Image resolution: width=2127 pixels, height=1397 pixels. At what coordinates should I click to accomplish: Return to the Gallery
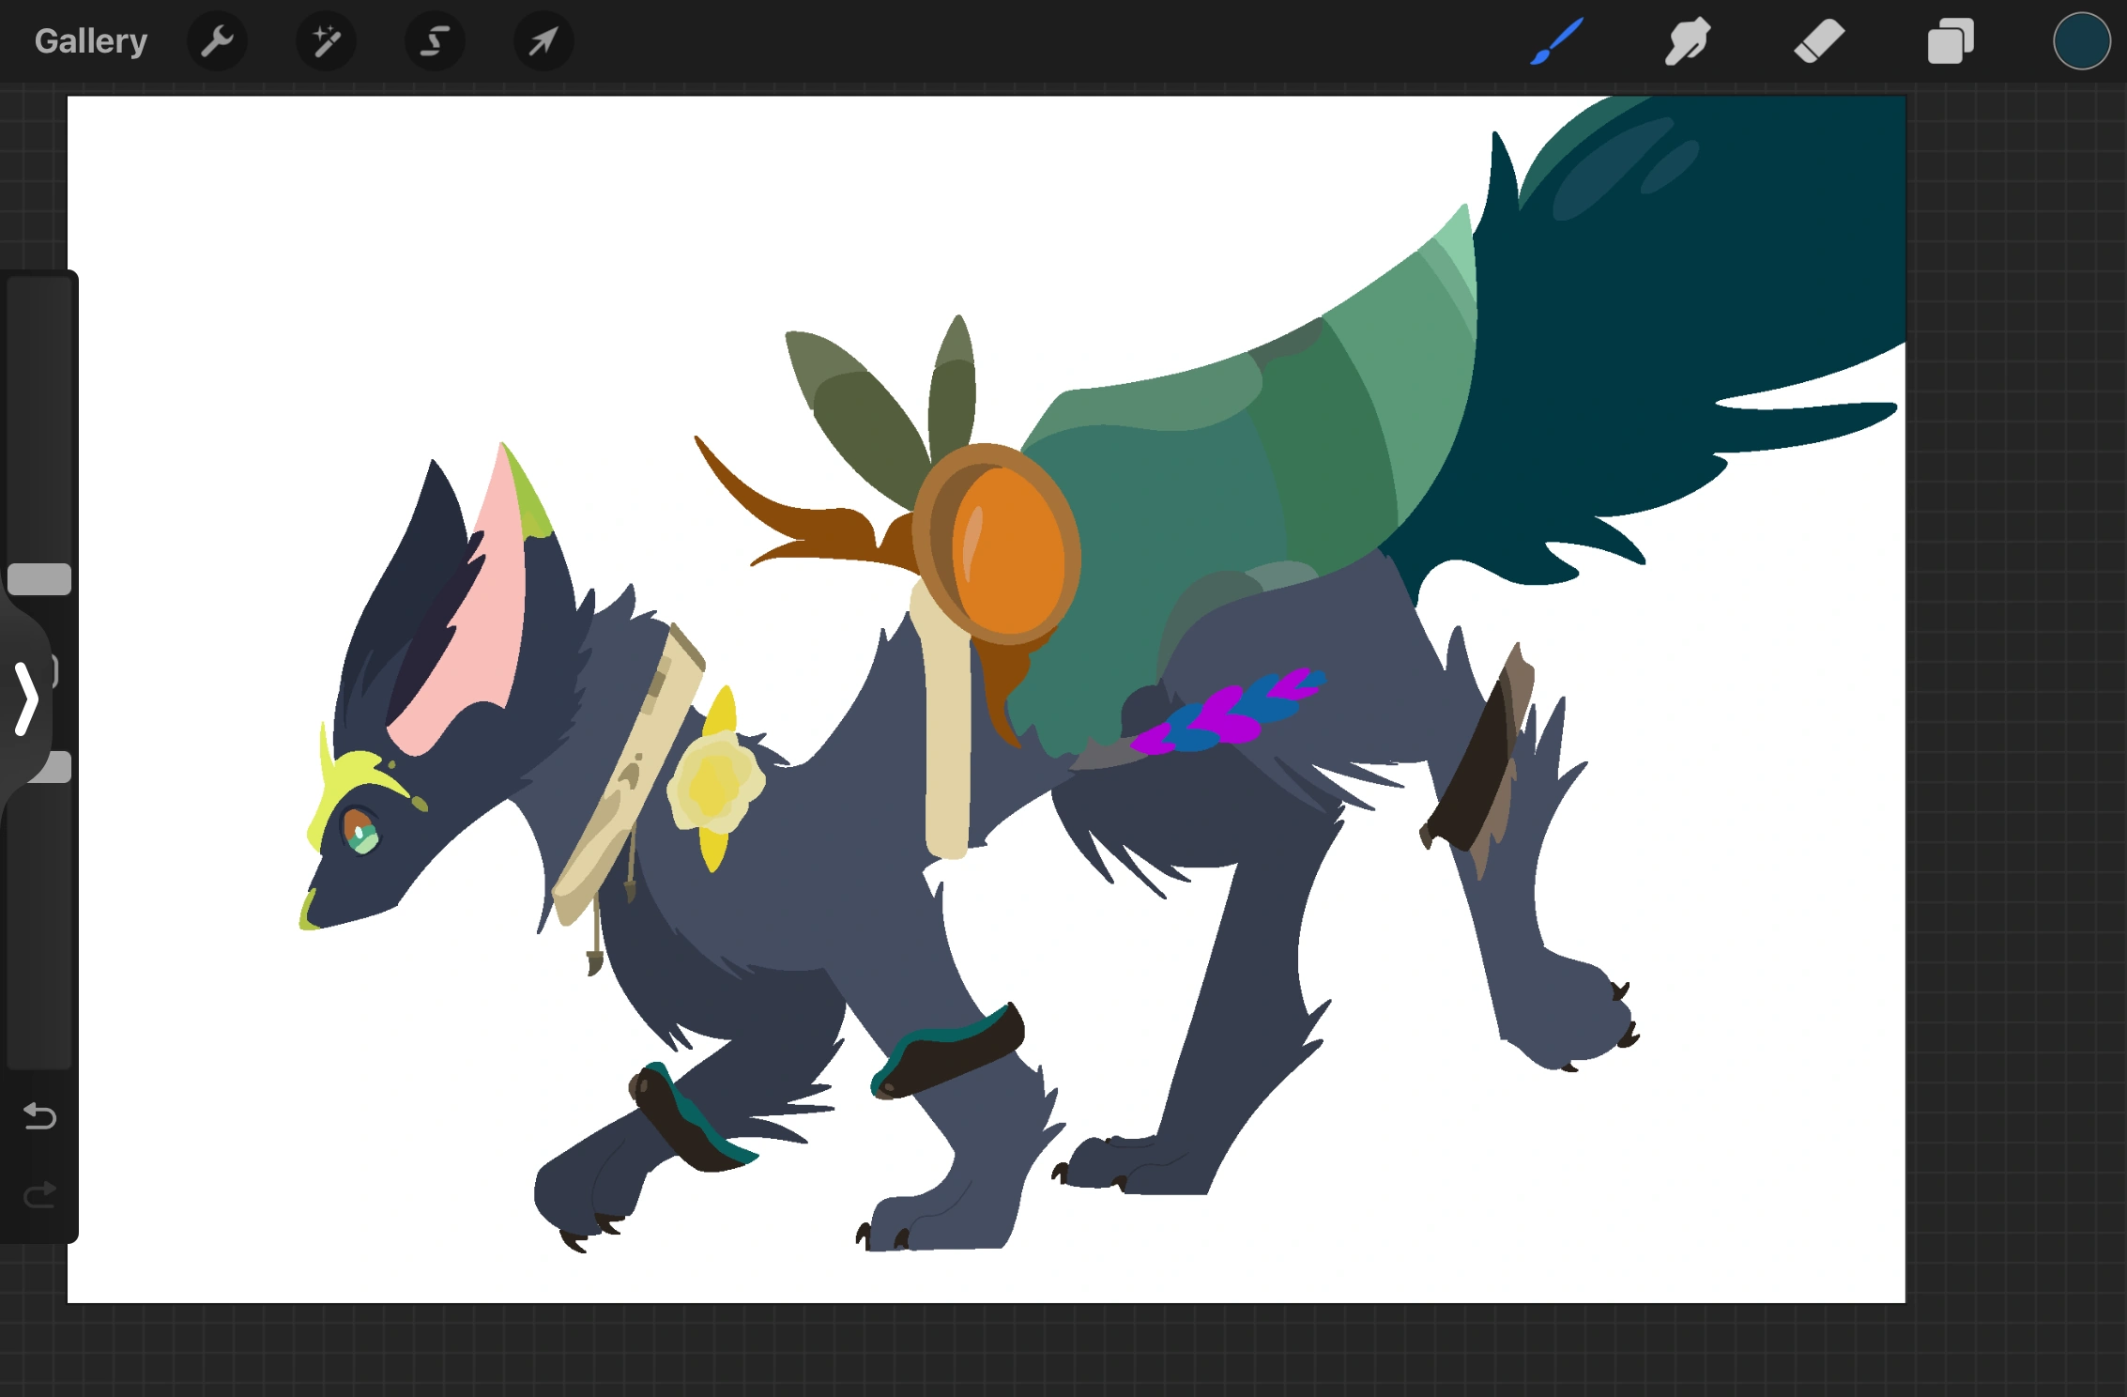coord(90,40)
